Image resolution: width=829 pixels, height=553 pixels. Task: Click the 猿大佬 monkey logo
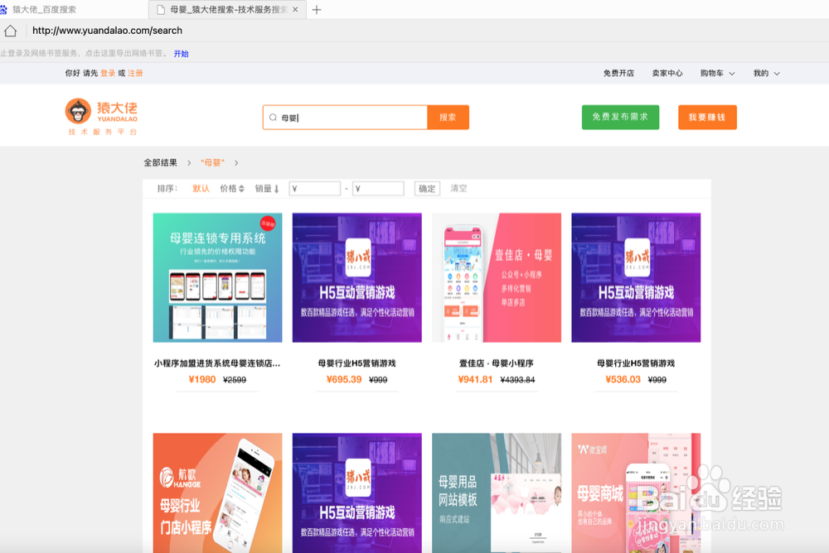tap(77, 110)
